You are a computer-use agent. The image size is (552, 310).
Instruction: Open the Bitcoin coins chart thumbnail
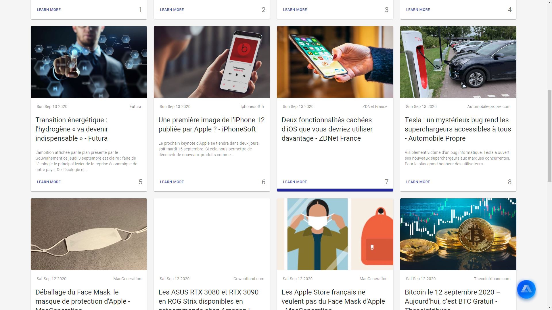pyautogui.click(x=458, y=234)
